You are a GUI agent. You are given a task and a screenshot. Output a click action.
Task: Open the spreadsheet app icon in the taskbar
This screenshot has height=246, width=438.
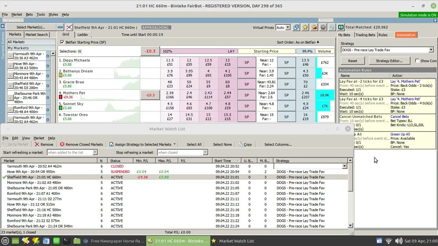point(56,241)
